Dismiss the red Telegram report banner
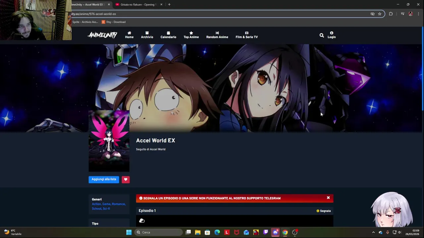The image size is (424, 238). tap(328, 198)
